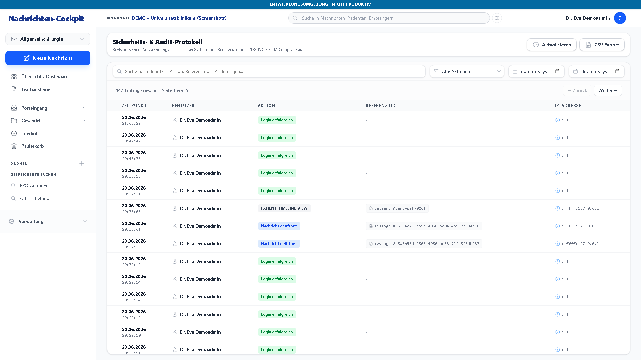The height and width of the screenshot is (360, 641).
Task: Click the Benutzer column header
Action: point(183,106)
